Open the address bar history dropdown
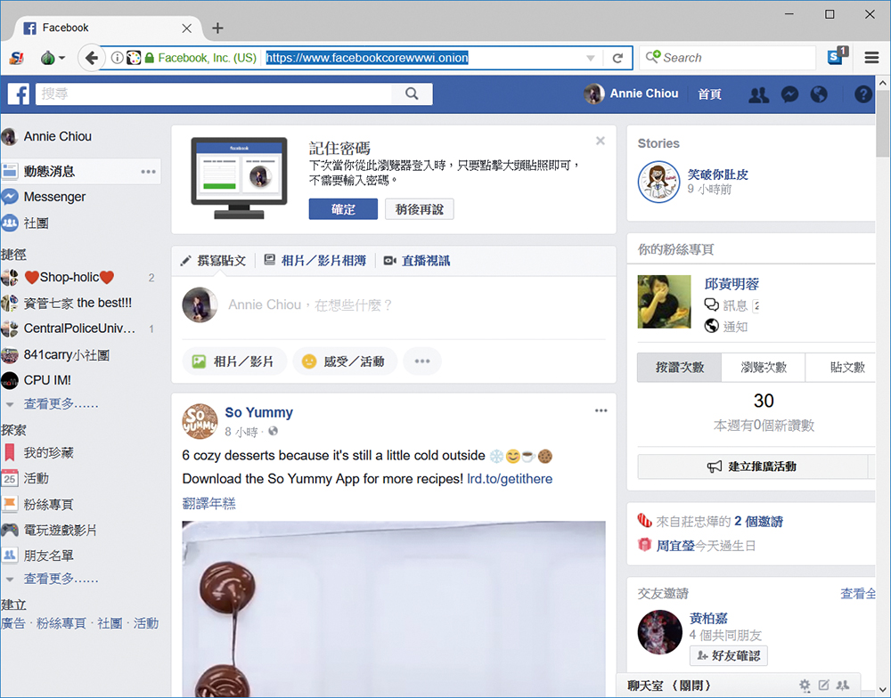This screenshot has width=891, height=698. (x=591, y=58)
